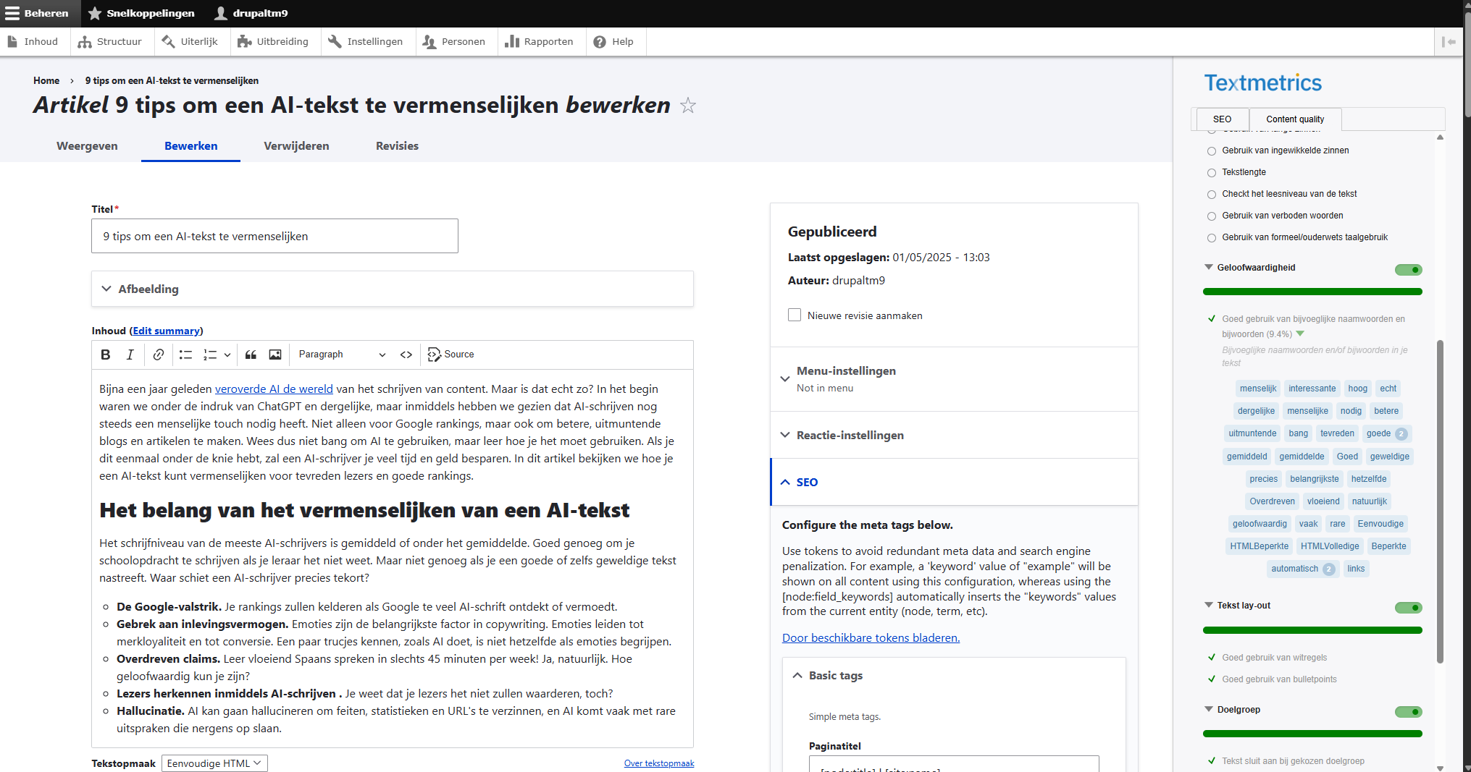Image resolution: width=1471 pixels, height=772 pixels.
Task: Check the Nieuwe revisie aanmaken checkbox
Action: 795,315
